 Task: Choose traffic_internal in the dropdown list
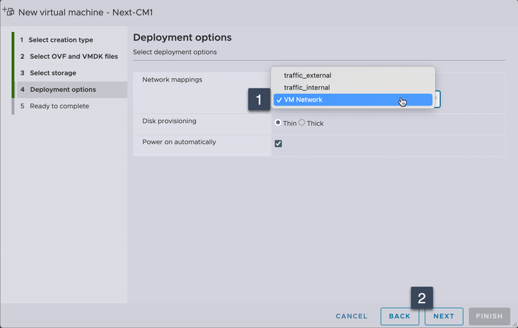[307, 88]
